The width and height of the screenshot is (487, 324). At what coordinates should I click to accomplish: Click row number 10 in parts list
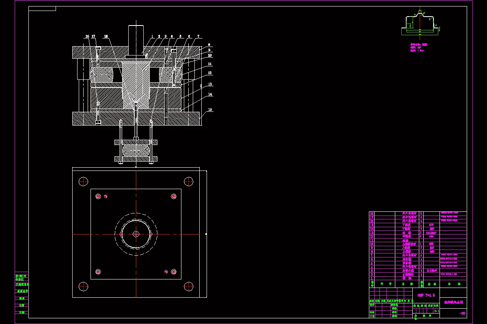[418, 244]
